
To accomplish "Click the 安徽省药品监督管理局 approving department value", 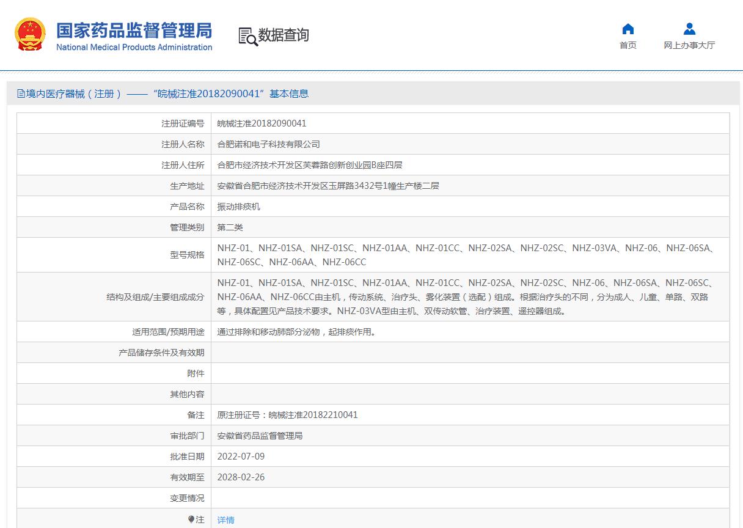I will click(260, 436).
